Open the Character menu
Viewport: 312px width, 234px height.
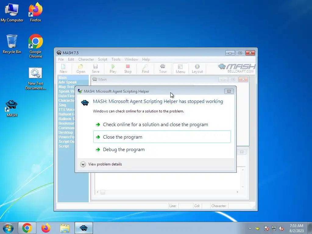[86, 59]
